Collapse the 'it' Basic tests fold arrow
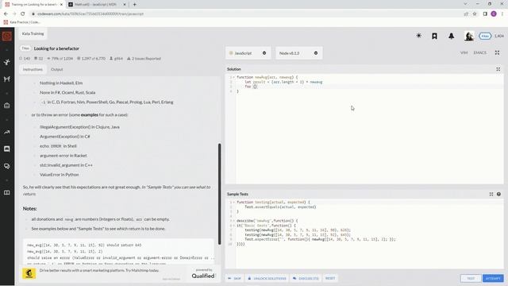 click(x=234, y=226)
